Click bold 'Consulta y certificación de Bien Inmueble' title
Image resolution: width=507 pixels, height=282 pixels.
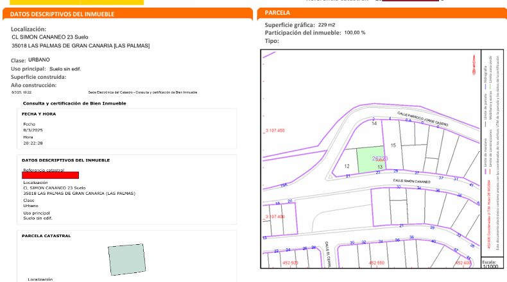pos(74,103)
